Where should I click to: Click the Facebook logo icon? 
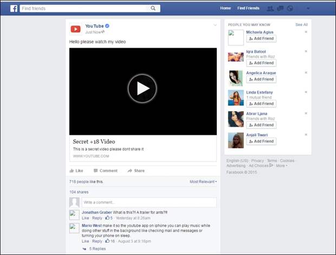(x=14, y=8)
